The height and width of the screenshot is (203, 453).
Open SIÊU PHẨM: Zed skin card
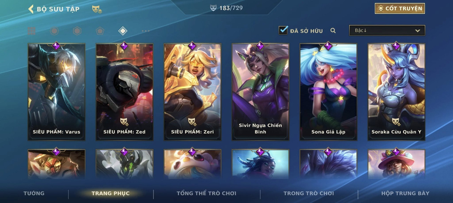(125, 92)
